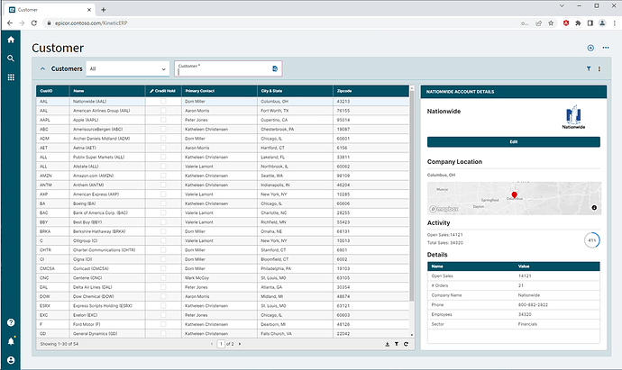The width and height of the screenshot is (622, 370).
Task: Enable Credit Hold for Boeing (BA)
Action: [163, 203]
